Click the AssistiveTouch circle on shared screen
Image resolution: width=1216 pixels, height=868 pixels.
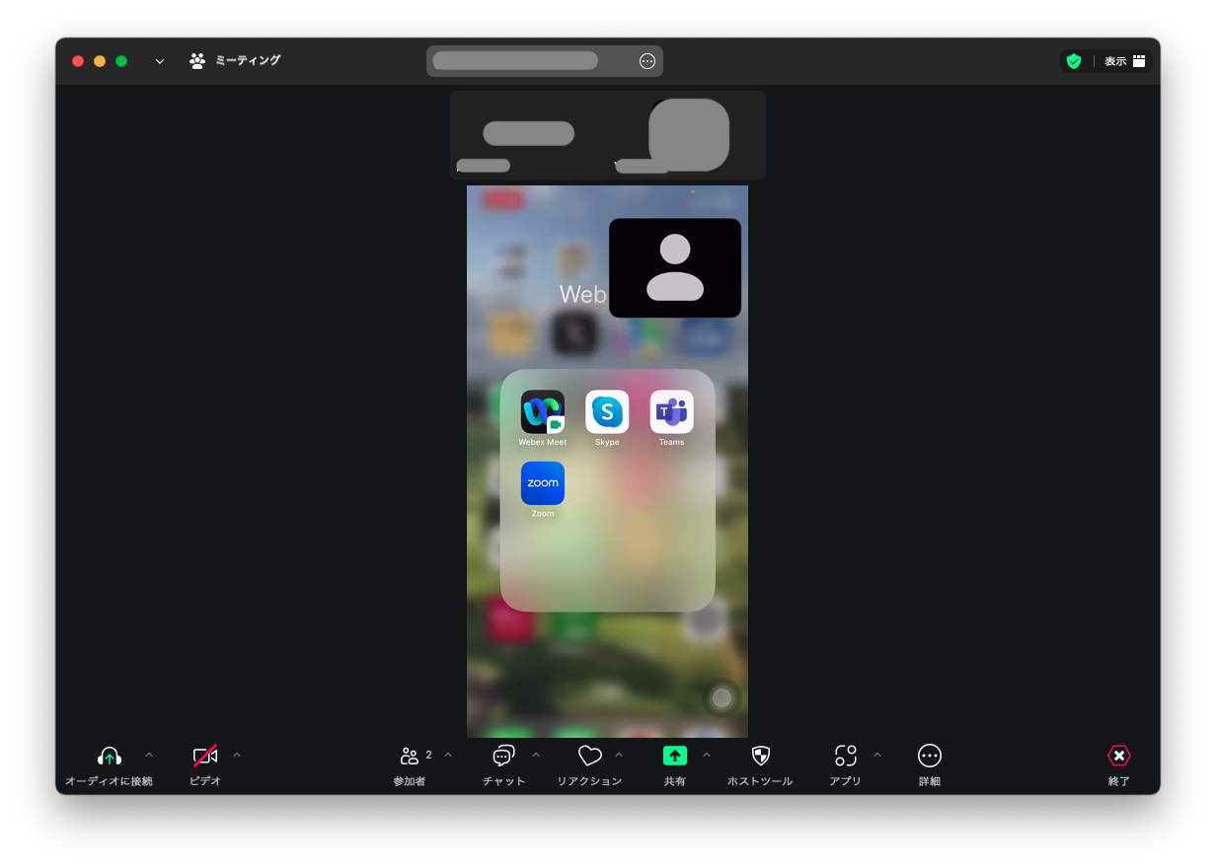click(x=722, y=698)
